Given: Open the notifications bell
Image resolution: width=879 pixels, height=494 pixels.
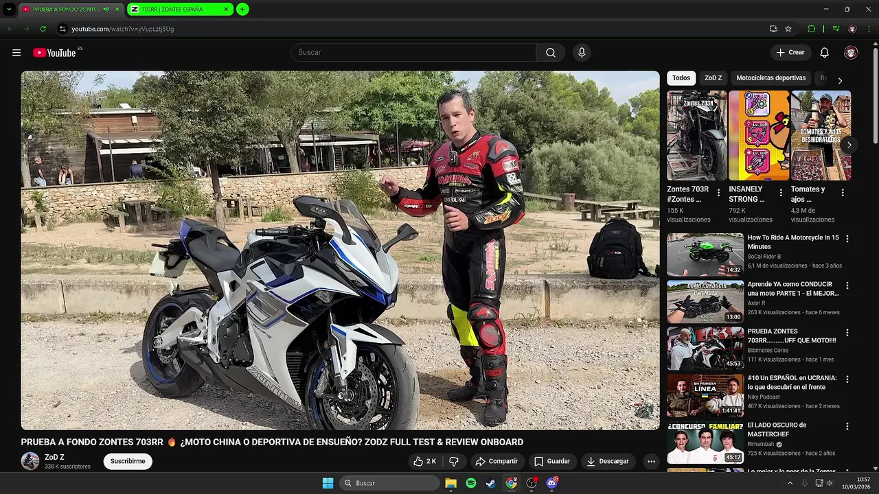Looking at the screenshot, I should 825,53.
